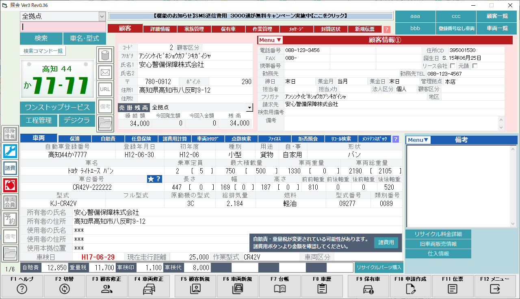The height and width of the screenshot is (299, 520).
Task: Click 車両会員 sidebar icon
Action: tap(10, 202)
